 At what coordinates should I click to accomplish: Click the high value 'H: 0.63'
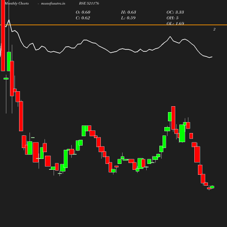128,12
